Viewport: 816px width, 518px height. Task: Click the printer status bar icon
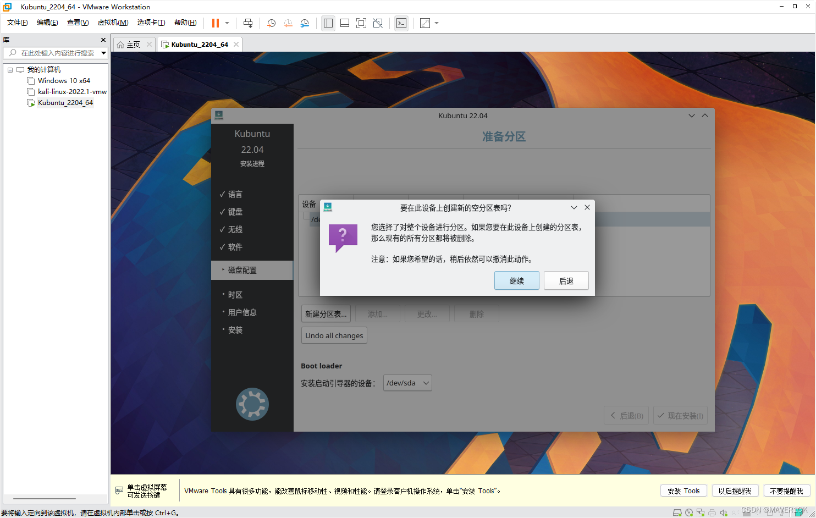pyautogui.click(x=712, y=513)
